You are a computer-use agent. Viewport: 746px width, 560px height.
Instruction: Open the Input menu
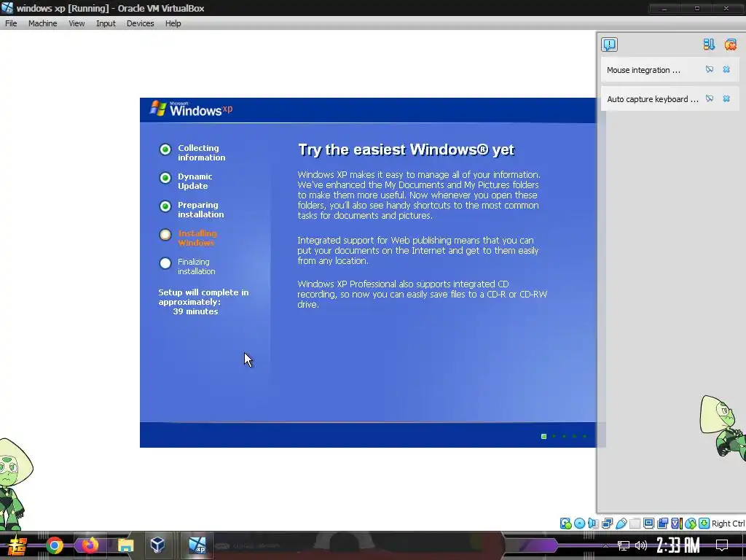click(x=106, y=23)
